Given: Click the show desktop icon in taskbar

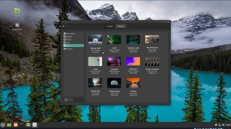Looking at the screenshot, I should click(9, 125).
